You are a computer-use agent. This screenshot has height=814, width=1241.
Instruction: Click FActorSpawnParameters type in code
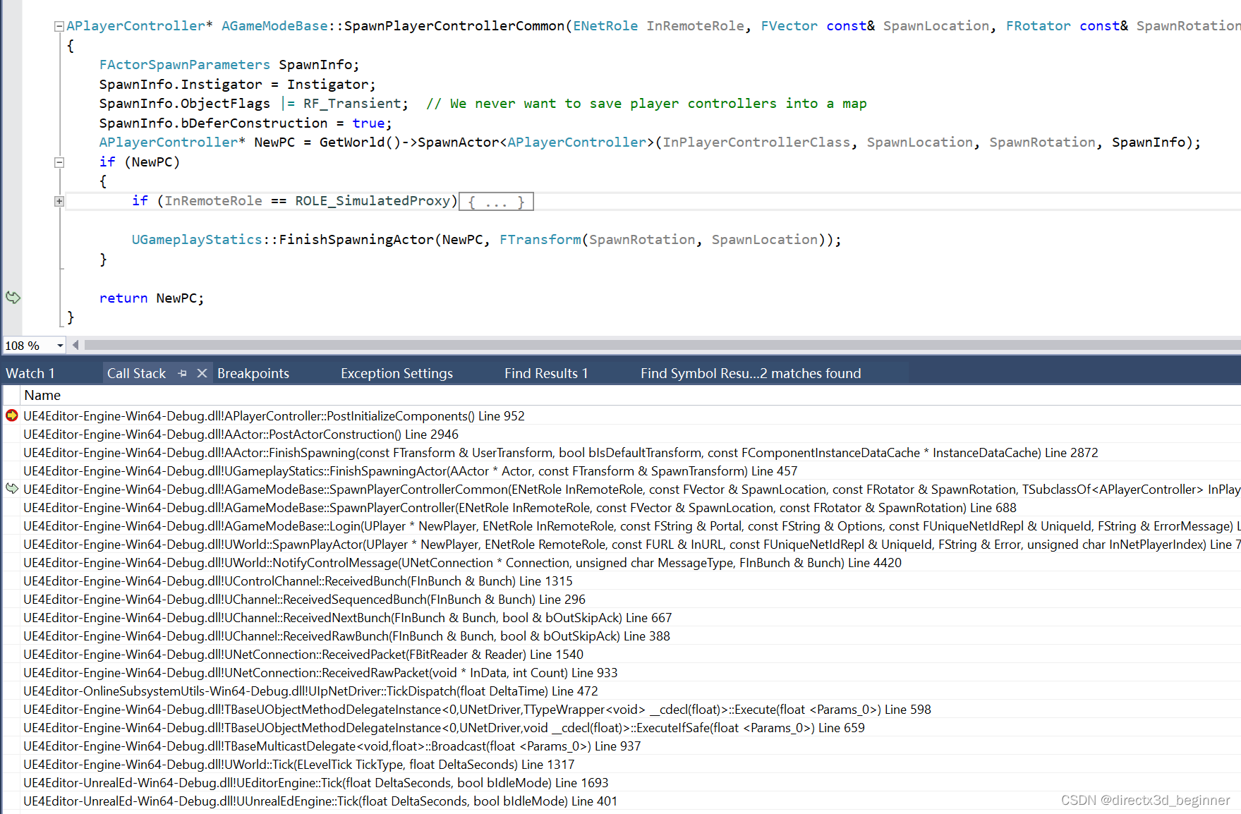click(184, 65)
